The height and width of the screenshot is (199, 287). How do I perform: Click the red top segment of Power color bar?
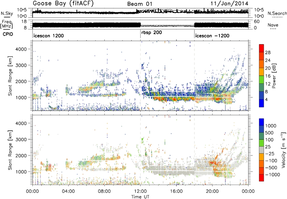click(262, 48)
